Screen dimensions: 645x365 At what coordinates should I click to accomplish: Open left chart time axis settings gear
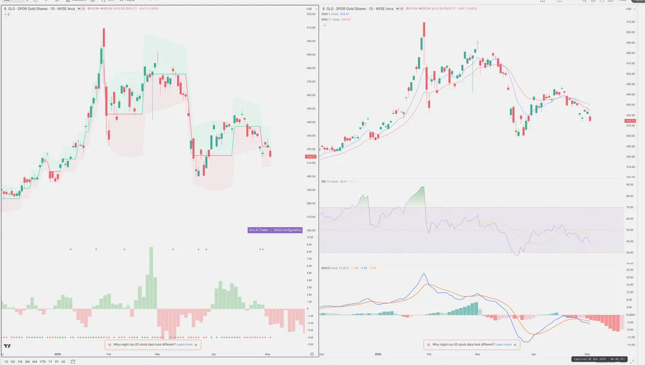312,354
